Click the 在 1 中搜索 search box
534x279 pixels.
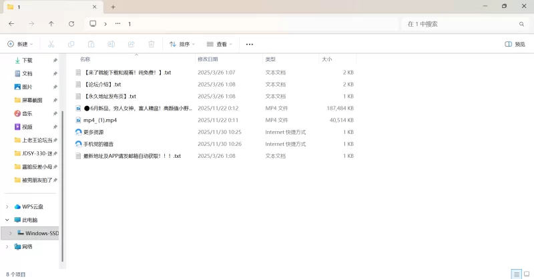(x=461, y=23)
